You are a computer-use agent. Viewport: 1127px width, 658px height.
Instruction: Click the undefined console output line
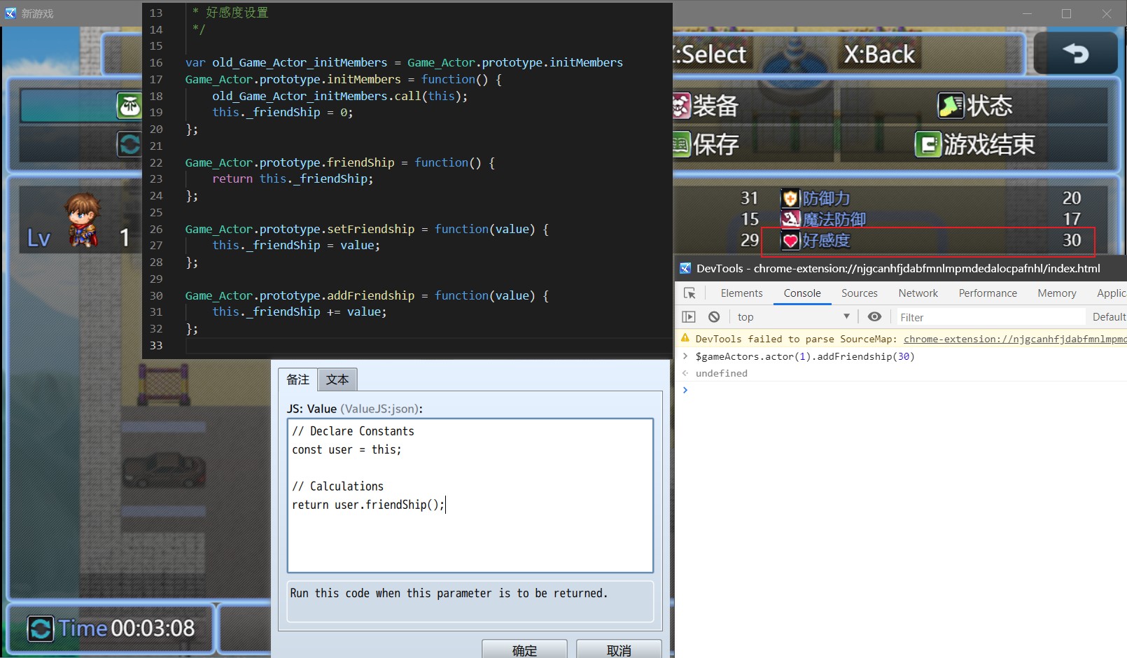coord(722,373)
